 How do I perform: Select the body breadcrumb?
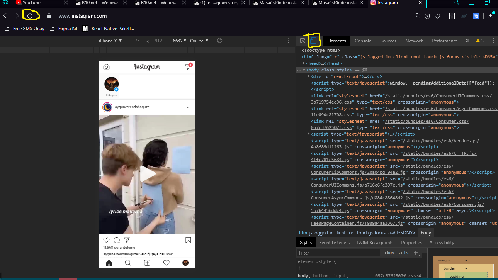coord(426,233)
